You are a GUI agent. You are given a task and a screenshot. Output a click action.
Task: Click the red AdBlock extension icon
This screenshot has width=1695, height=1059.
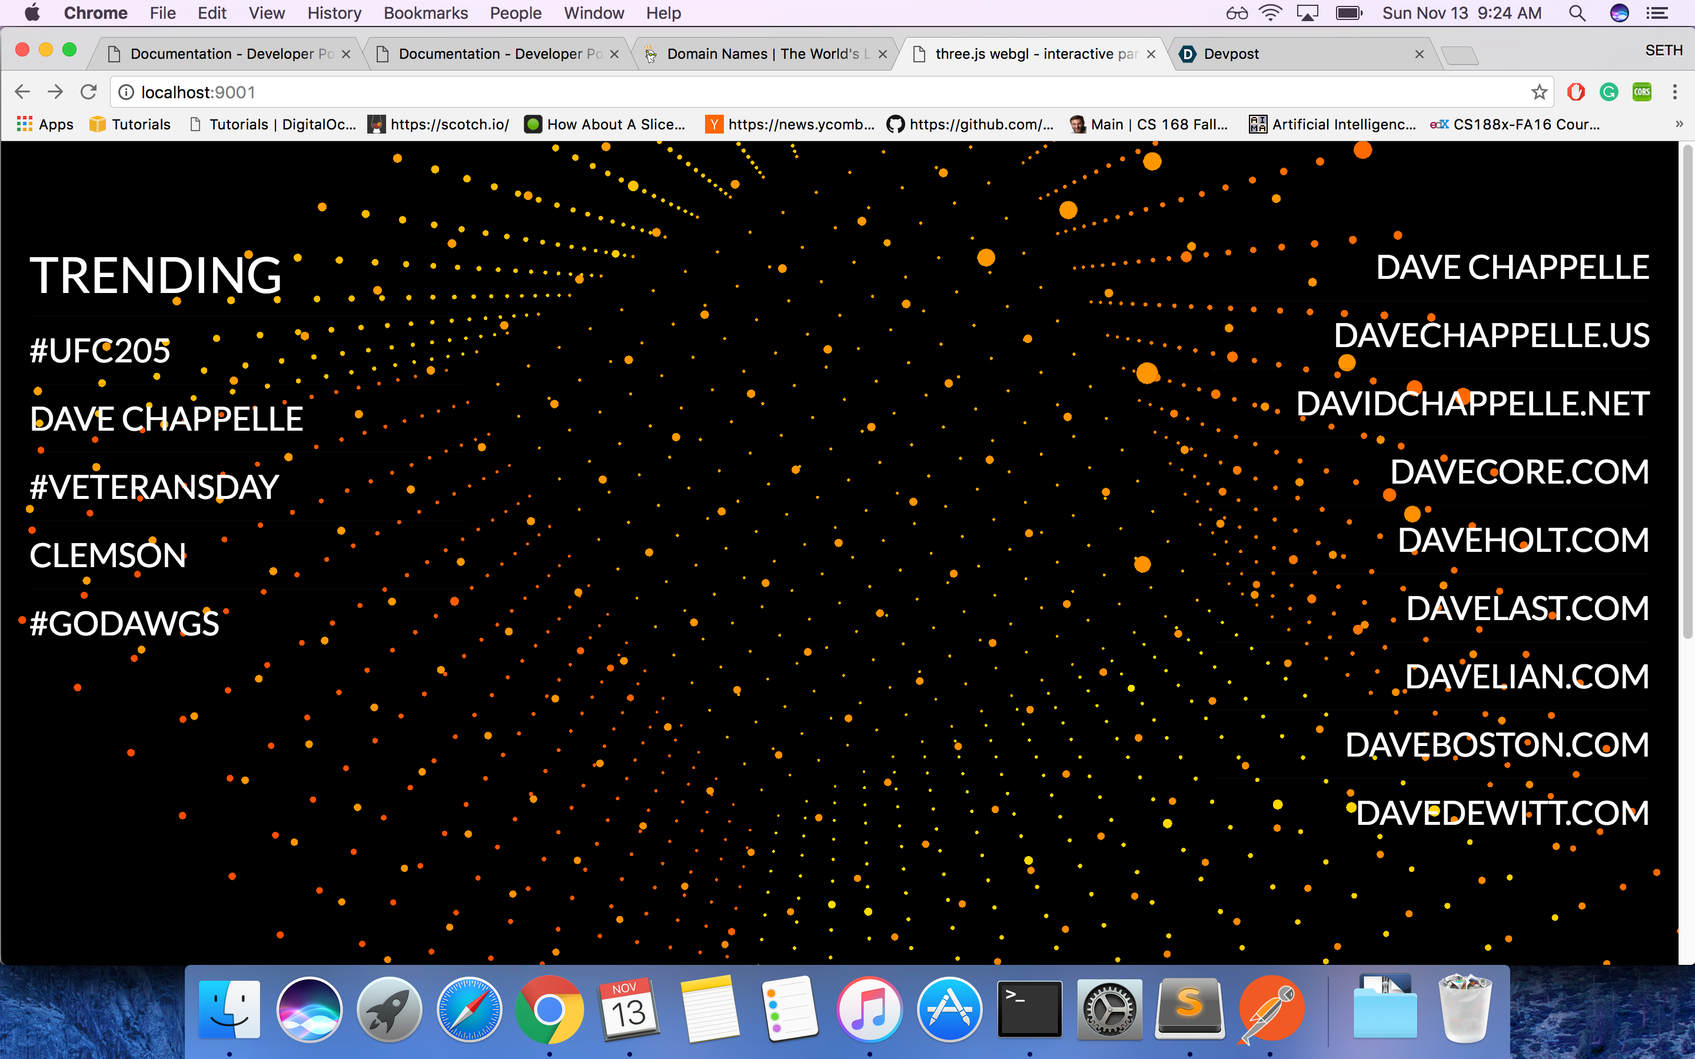(1576, 92)
